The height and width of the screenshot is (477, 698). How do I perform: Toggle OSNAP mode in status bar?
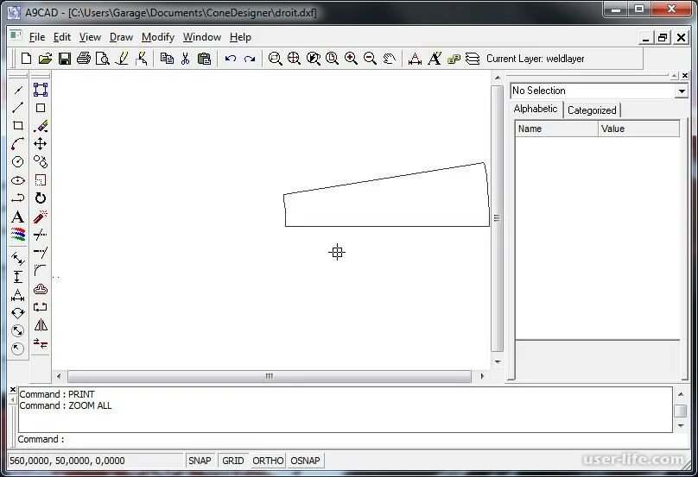tap(306, 461)
